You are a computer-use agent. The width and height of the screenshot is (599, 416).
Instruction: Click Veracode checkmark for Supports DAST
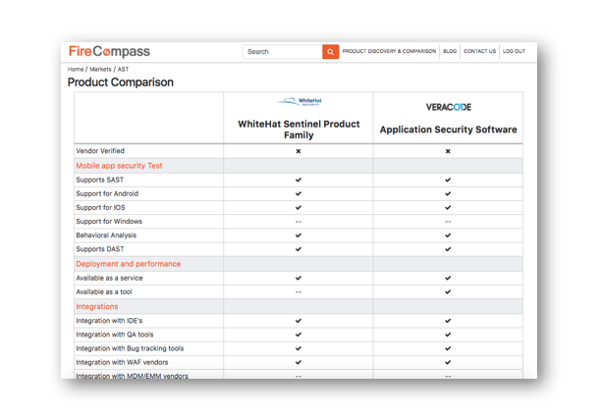(x=448, y=249)
